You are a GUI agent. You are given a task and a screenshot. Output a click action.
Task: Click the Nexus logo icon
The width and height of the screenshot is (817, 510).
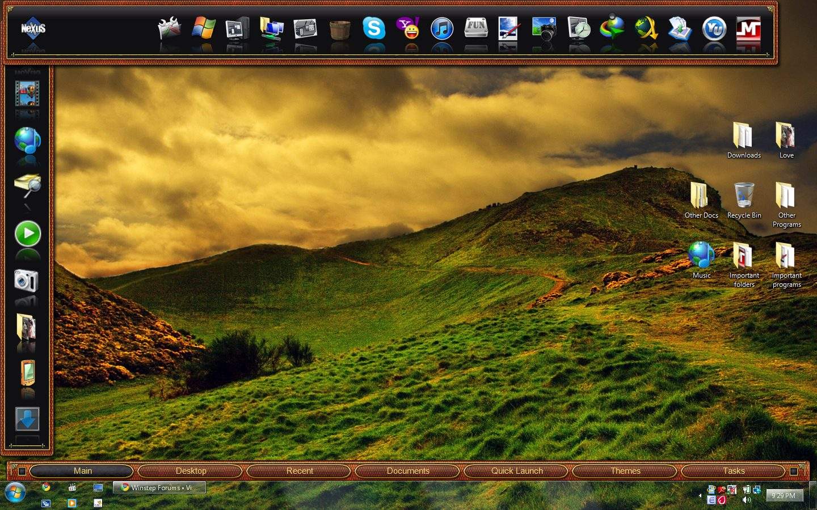(33, 28)
